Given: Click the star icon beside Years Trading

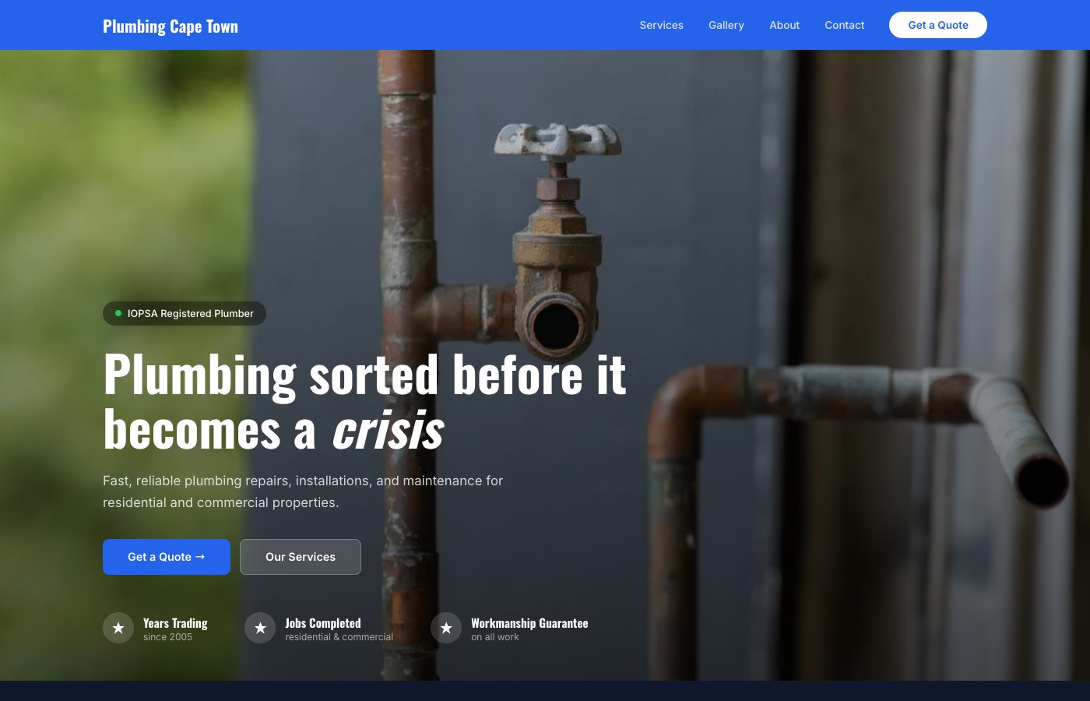Looking at the screenshot, I should pos(118,628).
